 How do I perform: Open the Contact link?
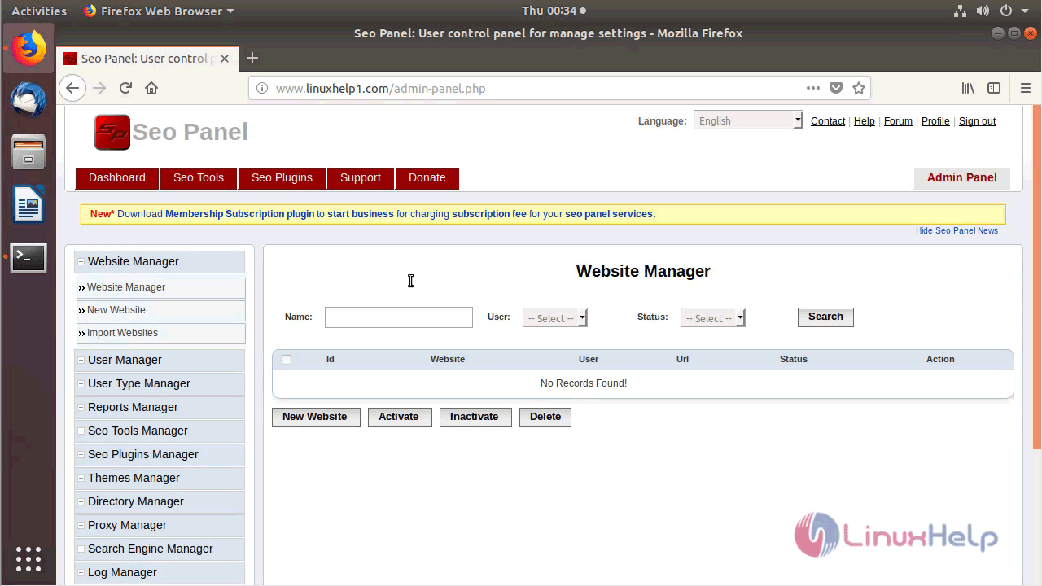(828, 121)
